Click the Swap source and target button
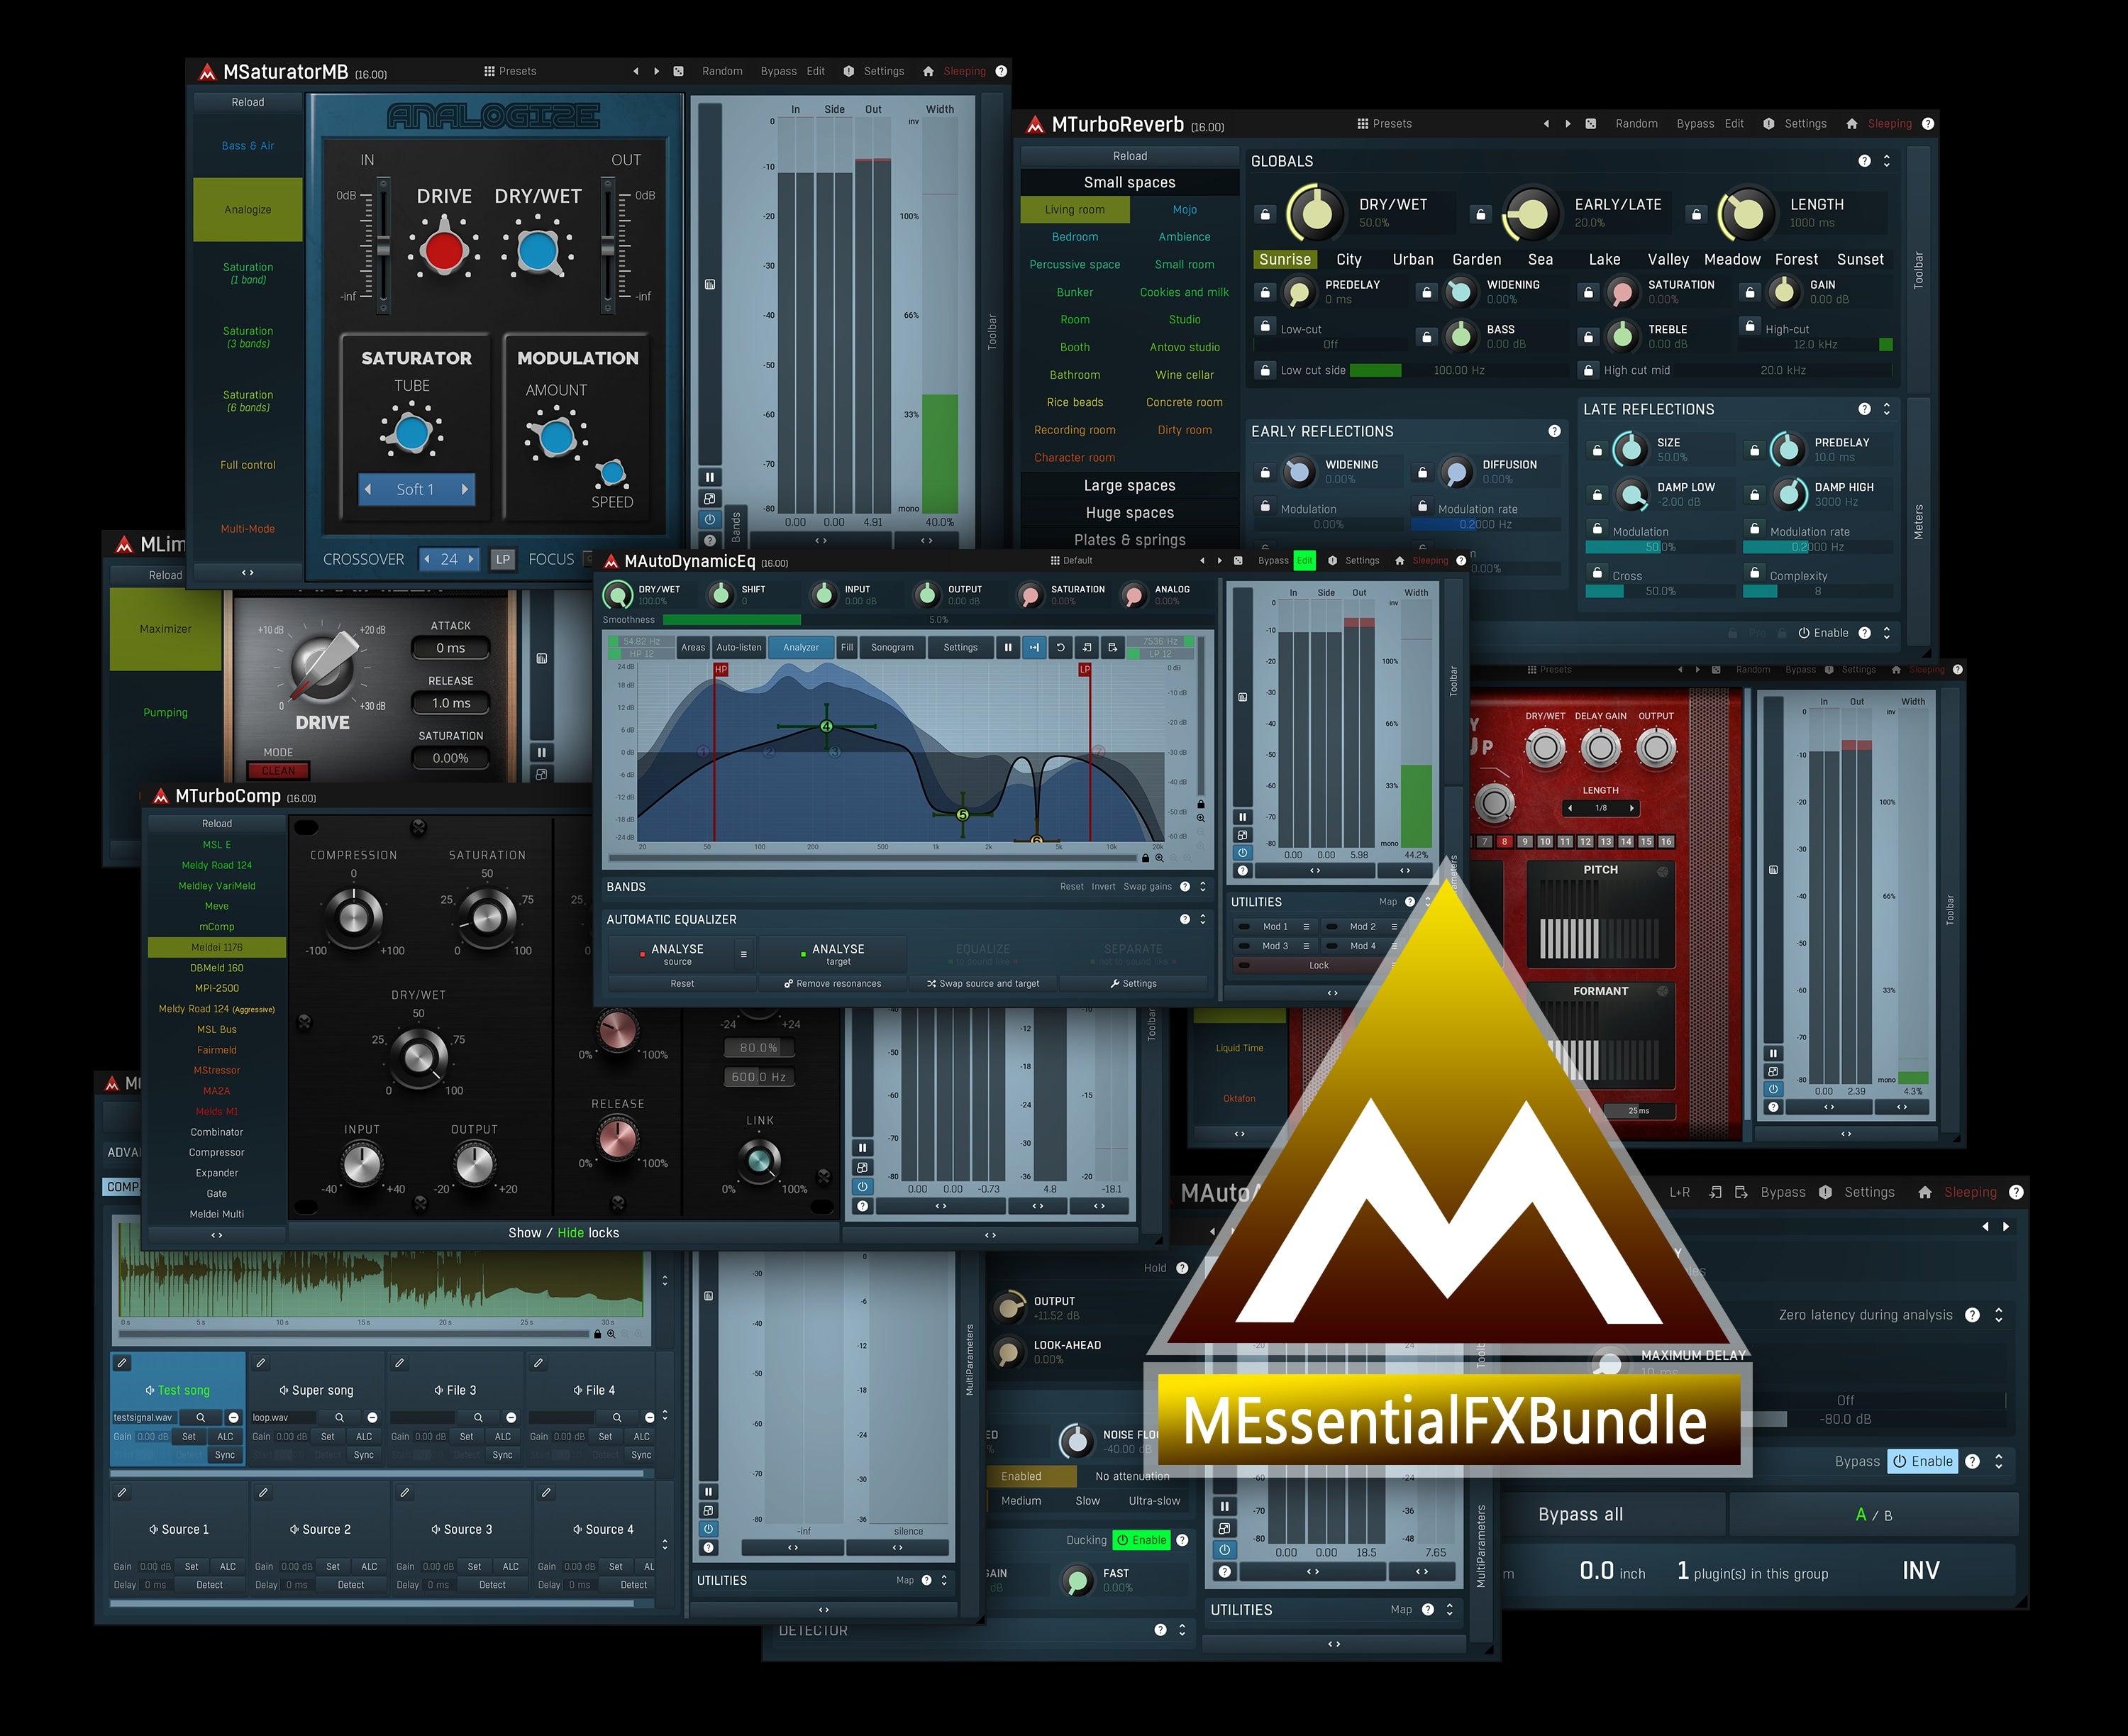Image resolution: width=2128 pixels, height=1736 pixels. tap(984, 983)
